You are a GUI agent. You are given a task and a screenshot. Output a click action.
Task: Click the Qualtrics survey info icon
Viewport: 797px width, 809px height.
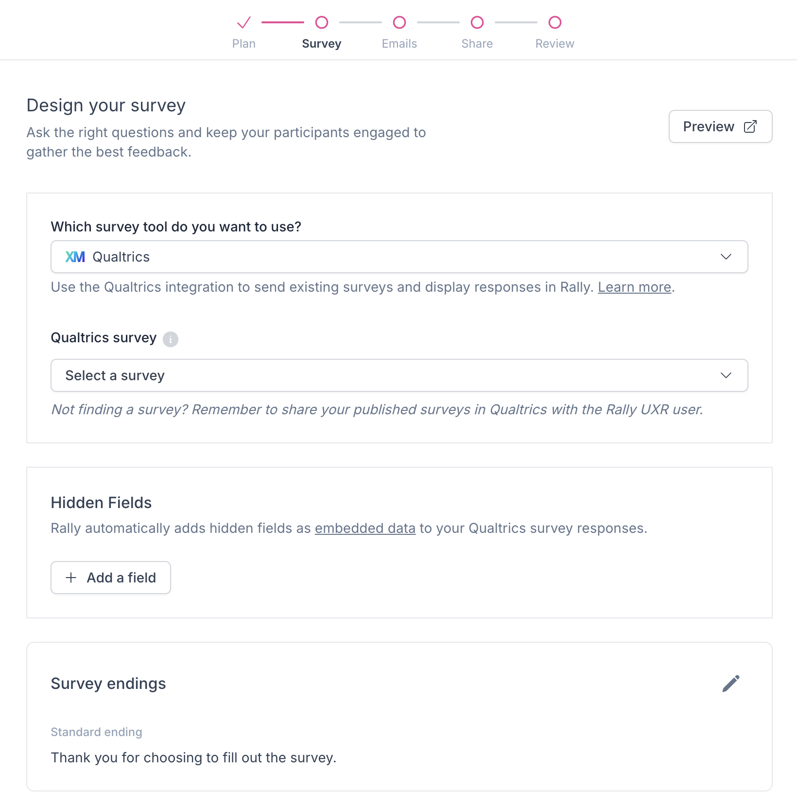[x=171, y=339]
